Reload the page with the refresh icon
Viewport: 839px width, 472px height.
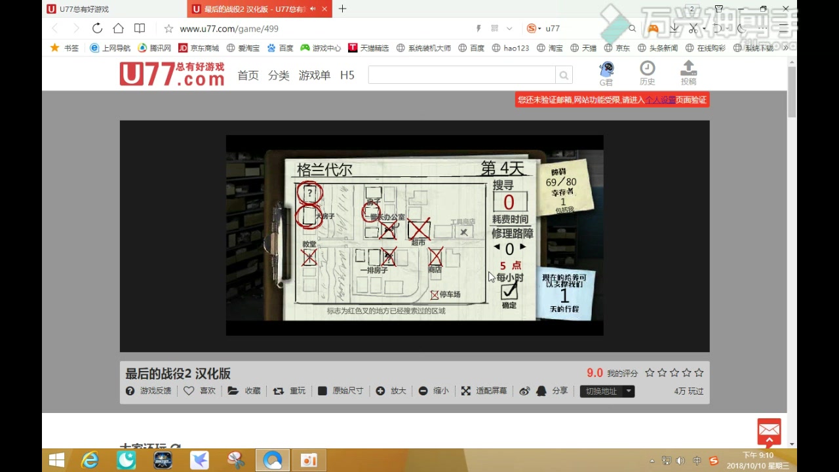point(97,28)
